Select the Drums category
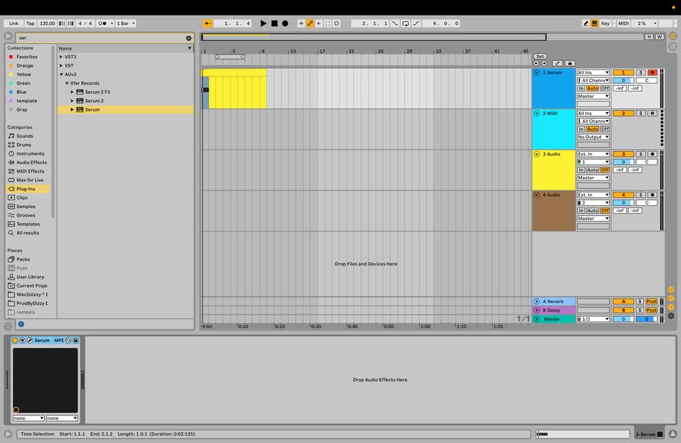681x443 pixels. (x=24, y=145)
